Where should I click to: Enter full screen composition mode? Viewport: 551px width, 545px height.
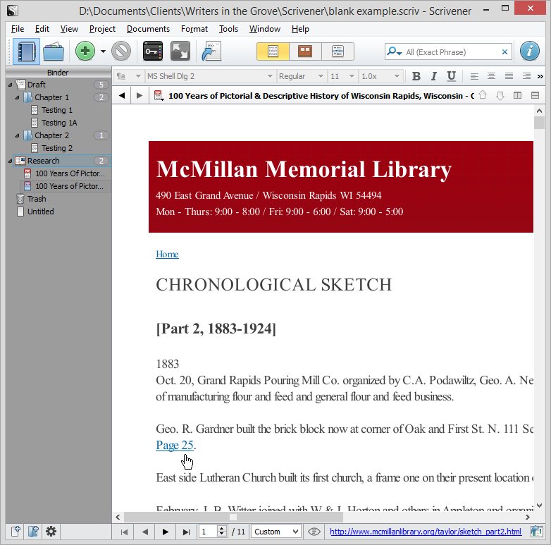tap(180, 51)
